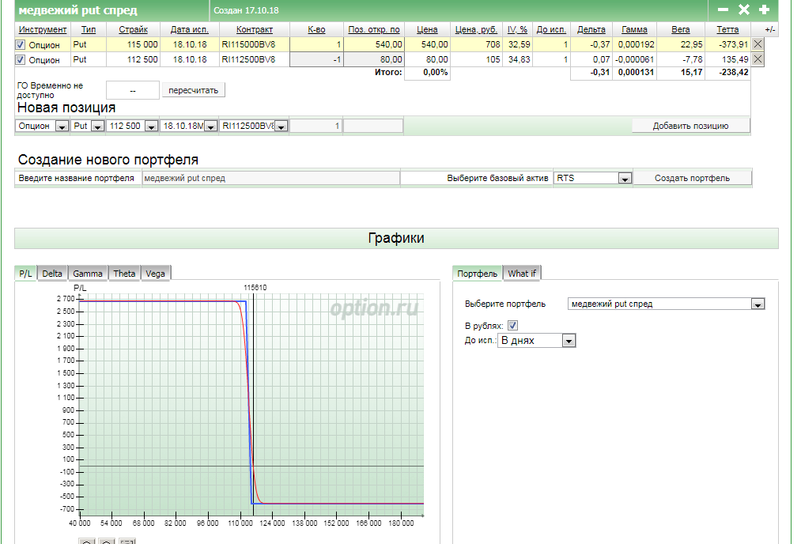Image resolution: width=801 pixels, height=544 pixels.
Task: Click the 'Создать портфель' button
Action: [692, 178]
